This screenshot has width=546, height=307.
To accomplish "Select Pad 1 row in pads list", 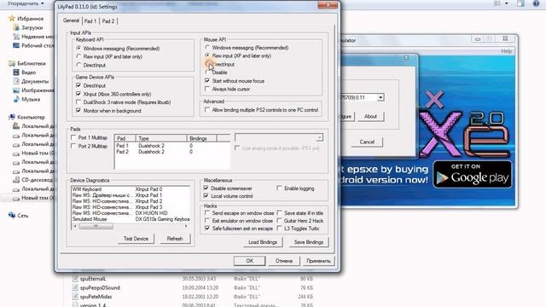I will tap(172, 146).
